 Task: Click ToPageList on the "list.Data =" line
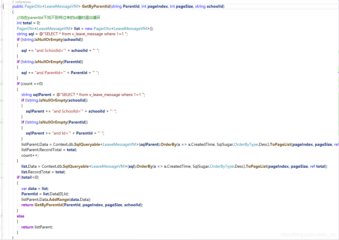(x=257, y=166)
